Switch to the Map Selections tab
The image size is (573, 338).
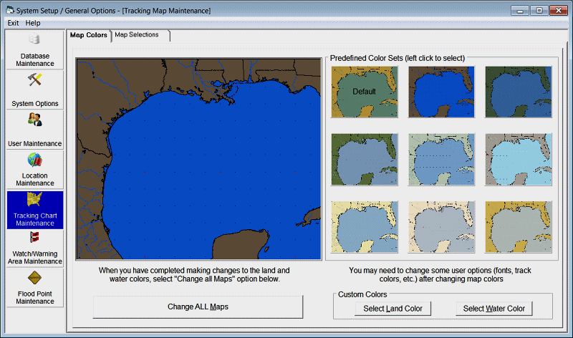[x=139, y=35]
